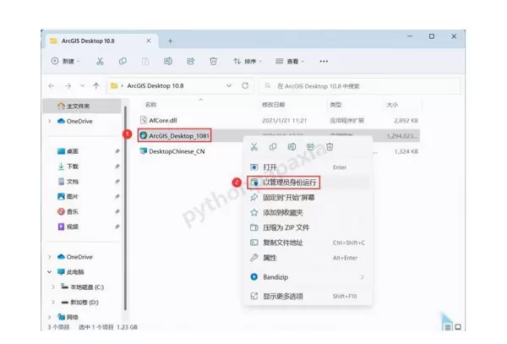Click the 修改日期 column header
The image size is (507, 344).
[x=274, y=105]
